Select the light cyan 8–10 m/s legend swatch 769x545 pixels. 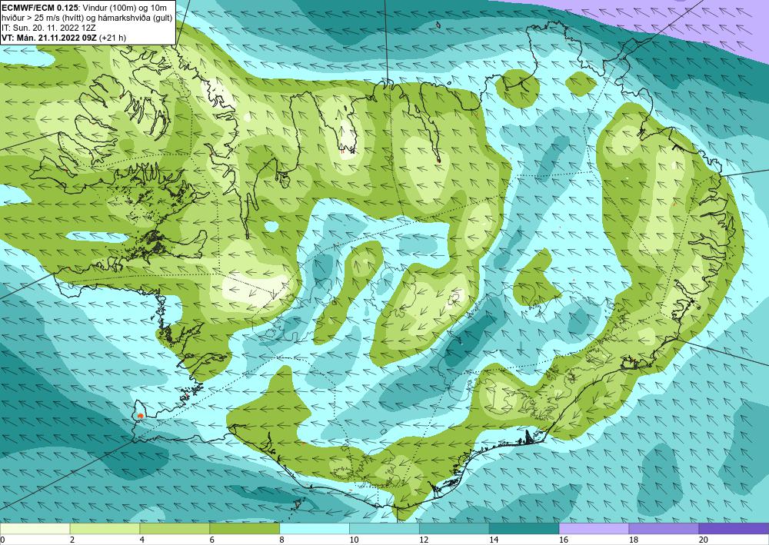(315, 528)
